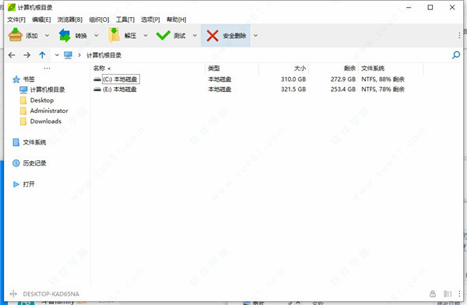Open the dropdown arrow next to 添加
The height and width of the screenshot is (305, 467).
tap(47, 36)
